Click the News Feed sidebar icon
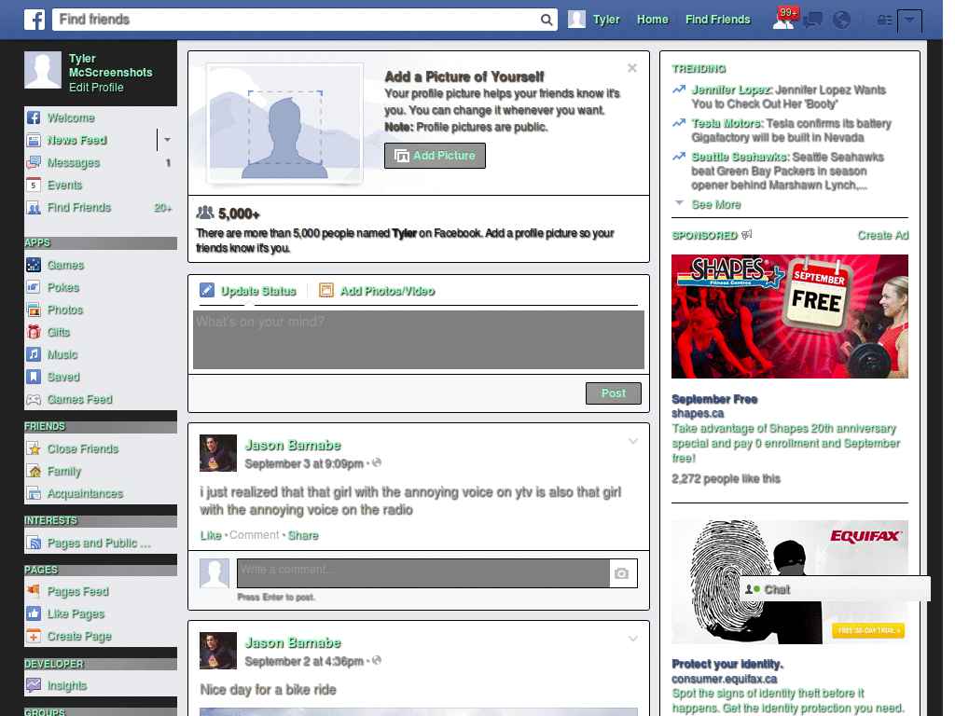The image size is (955, 716). [34, 140]
